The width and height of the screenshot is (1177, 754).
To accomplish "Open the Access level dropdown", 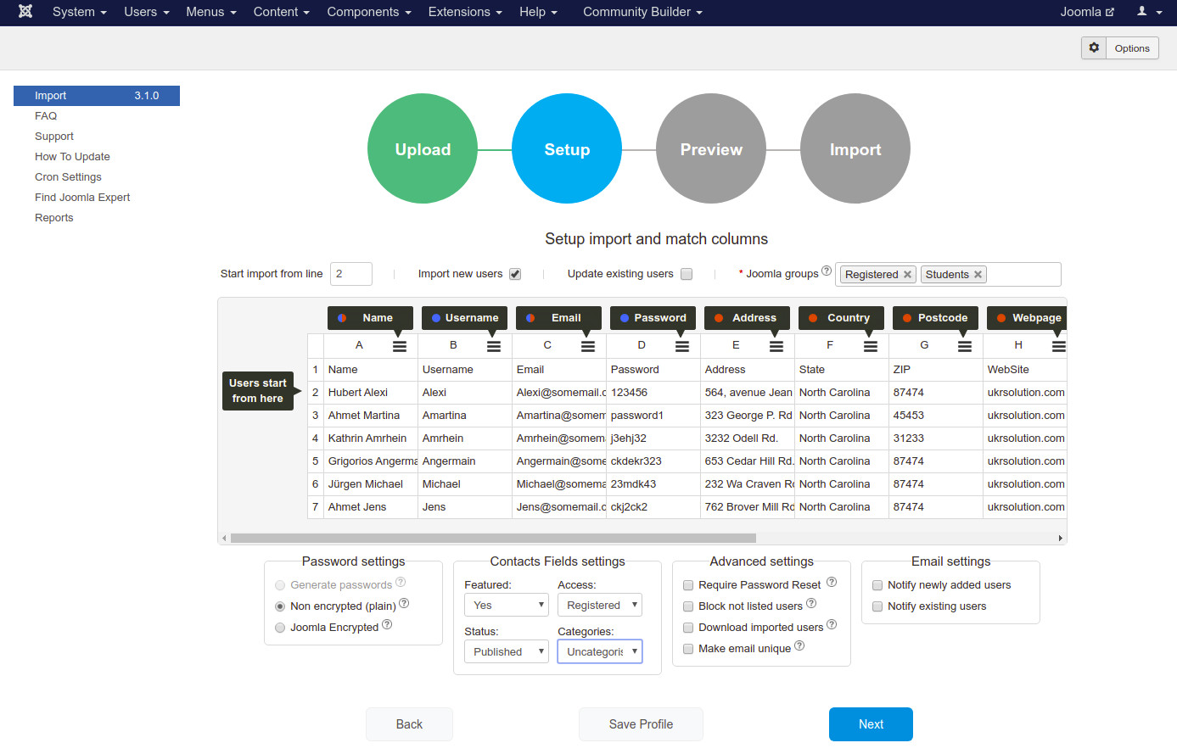I will 599,605.
